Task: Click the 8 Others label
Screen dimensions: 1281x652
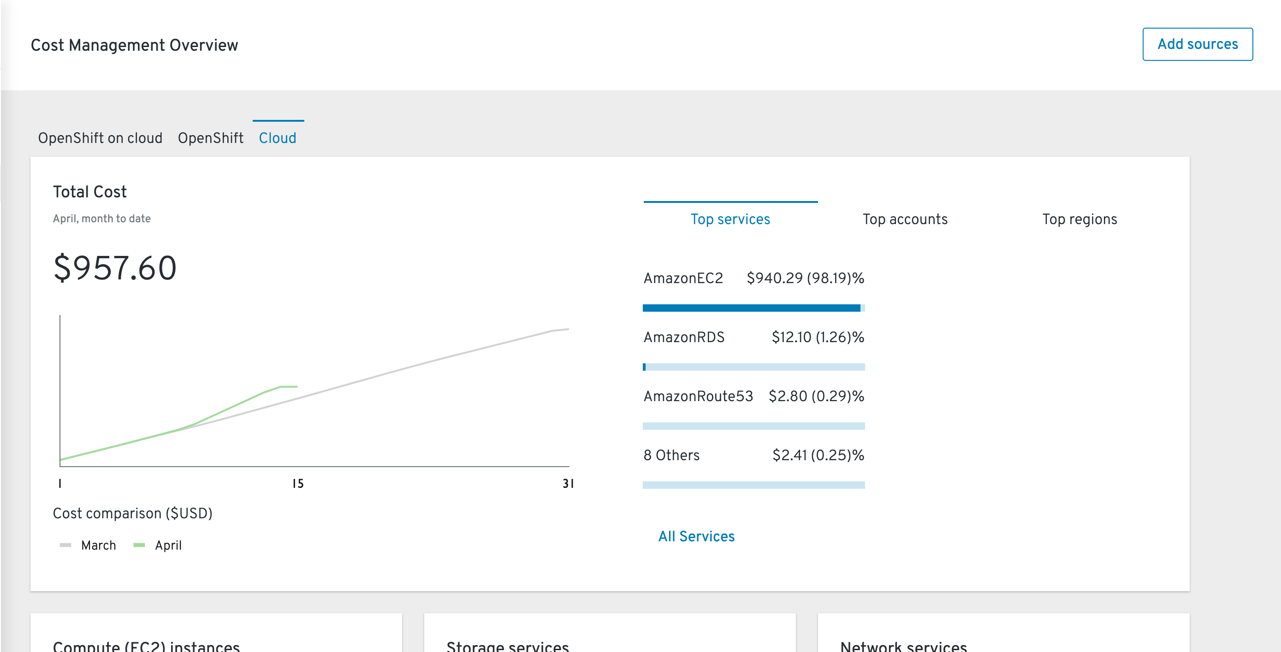Action: [671, 455]
